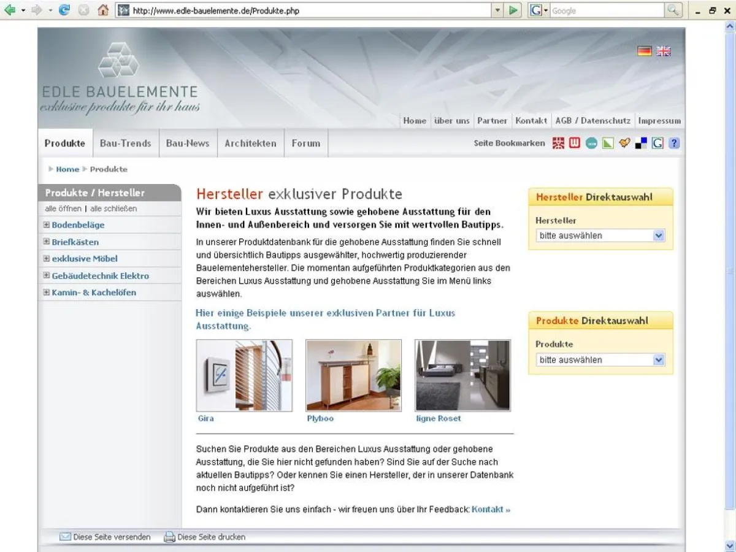Image resolution: width=736 pixels, height=552 pixels.
Task: Go to the browser home page icon
Action: point(103,10)
